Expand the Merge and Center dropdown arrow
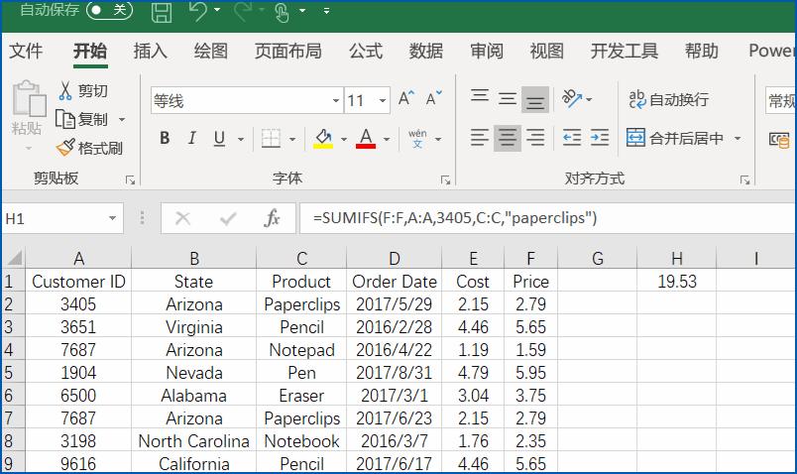Viewport: 797px width, 474px height. point(738,138)
